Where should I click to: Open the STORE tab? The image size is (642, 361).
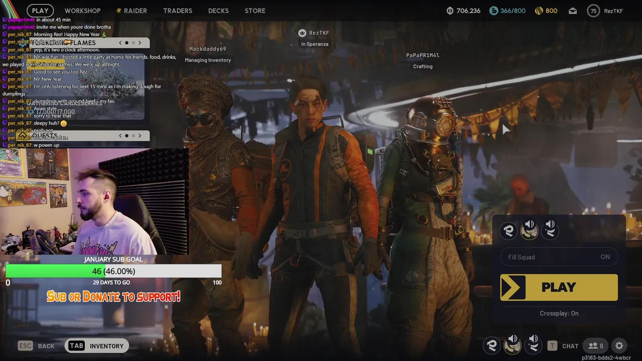coord(255,11)
